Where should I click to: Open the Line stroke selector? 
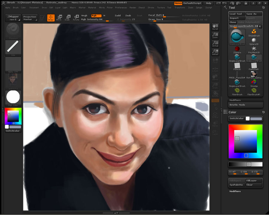(x=13, y=48)
